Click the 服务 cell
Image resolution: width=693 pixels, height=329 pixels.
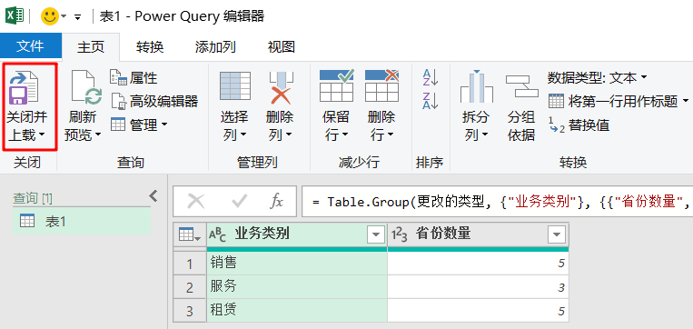(x=297, y=287)
